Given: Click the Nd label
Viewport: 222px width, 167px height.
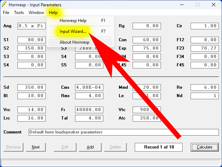Looking at the screenshot, I should (x=179, y=96).
